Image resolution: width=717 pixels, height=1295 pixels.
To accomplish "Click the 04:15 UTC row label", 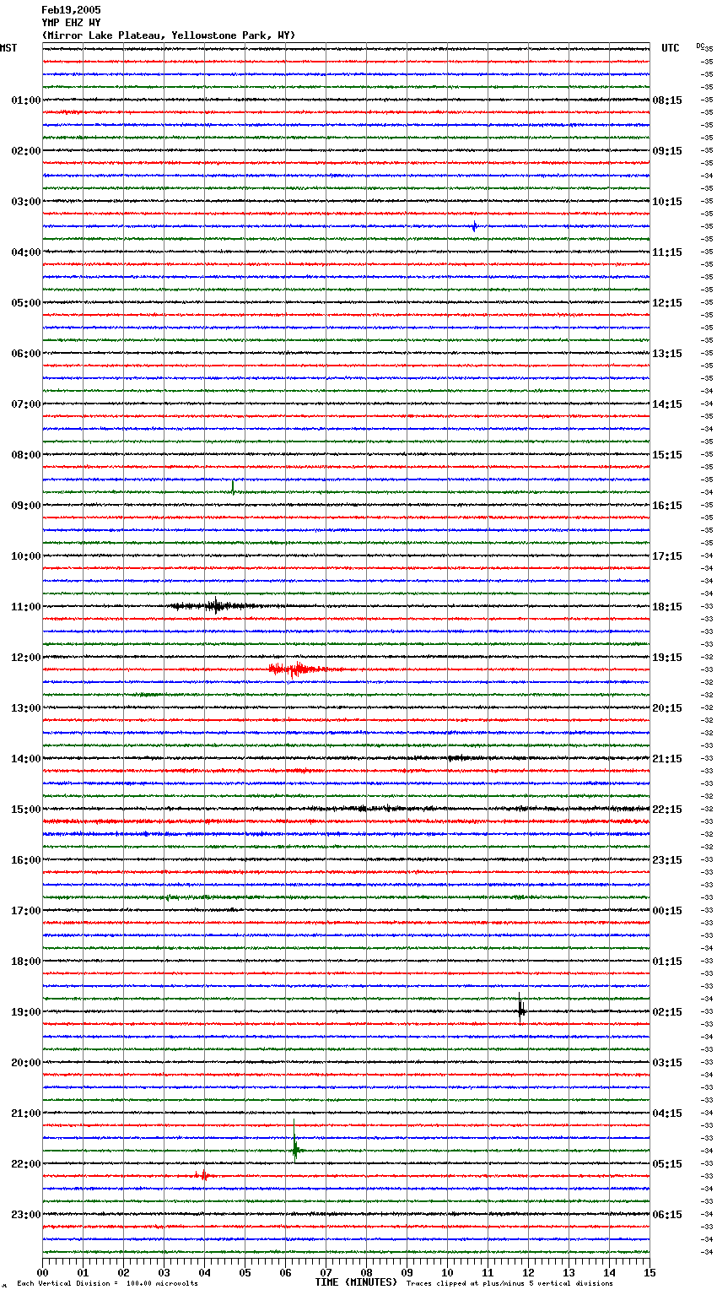I will [667, 1113].
